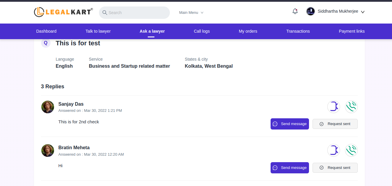The height and width of the screenshot is (186, 392).
Task: Focus the Search input field
Action: 137,13
